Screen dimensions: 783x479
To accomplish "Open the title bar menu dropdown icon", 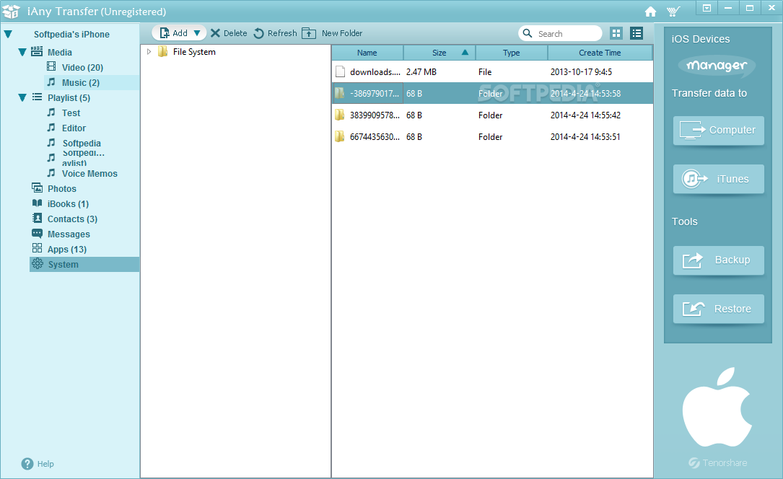I will coord(707,7).
